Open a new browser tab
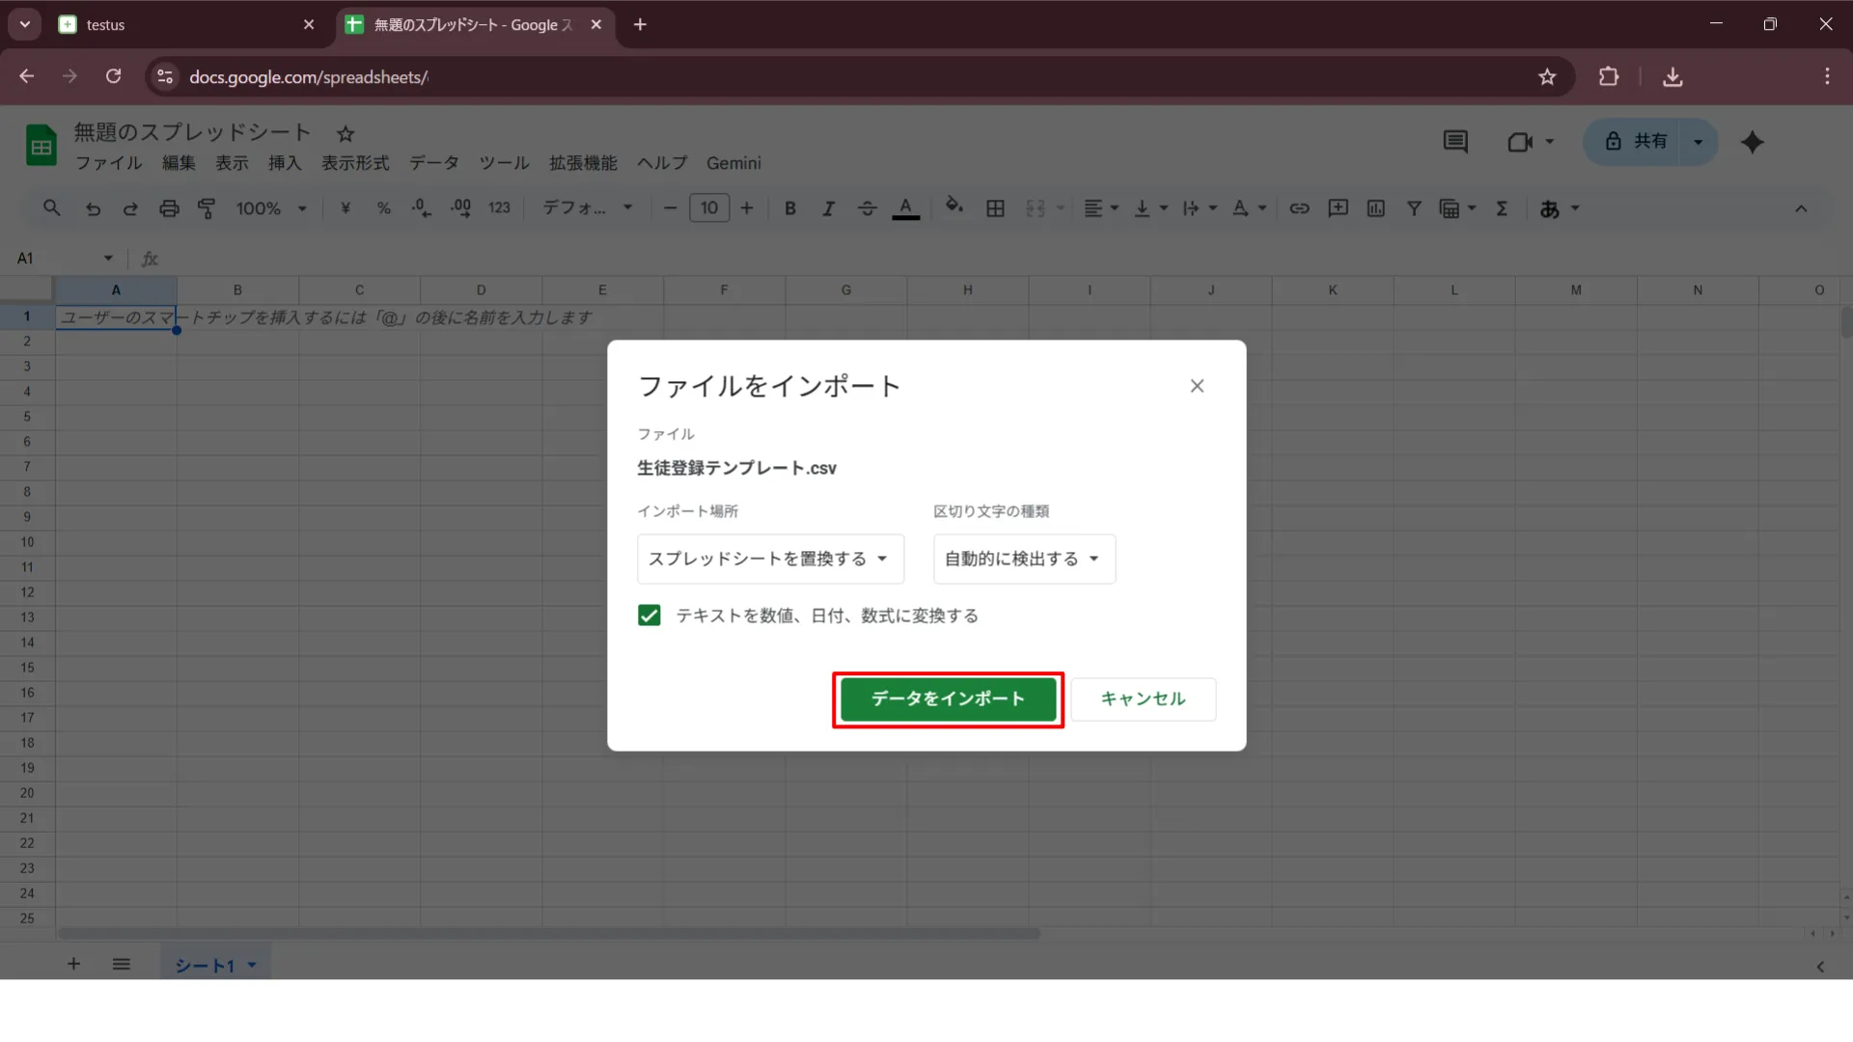 pos(640,25)
